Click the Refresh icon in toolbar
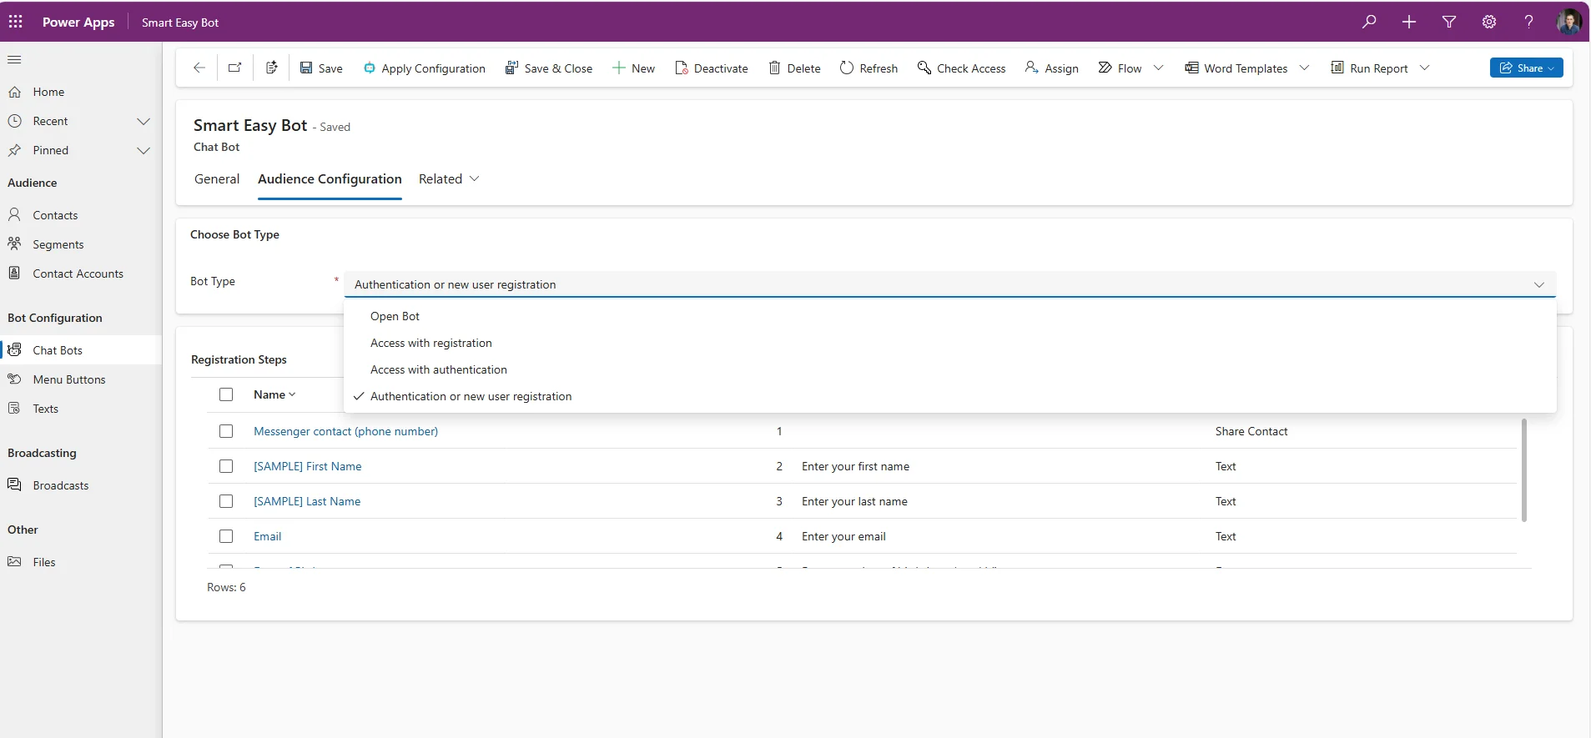The height and width of the screenshot is (738, 1591). click(869, 68)
